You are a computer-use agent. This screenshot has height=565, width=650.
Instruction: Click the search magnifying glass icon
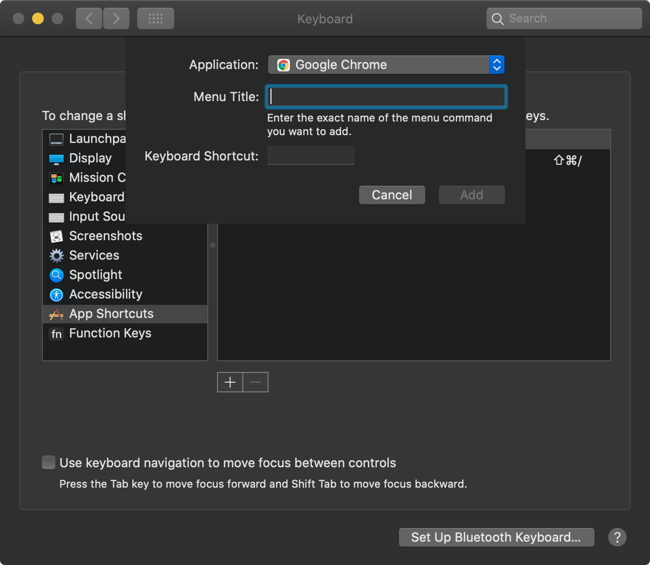point(497,19)
